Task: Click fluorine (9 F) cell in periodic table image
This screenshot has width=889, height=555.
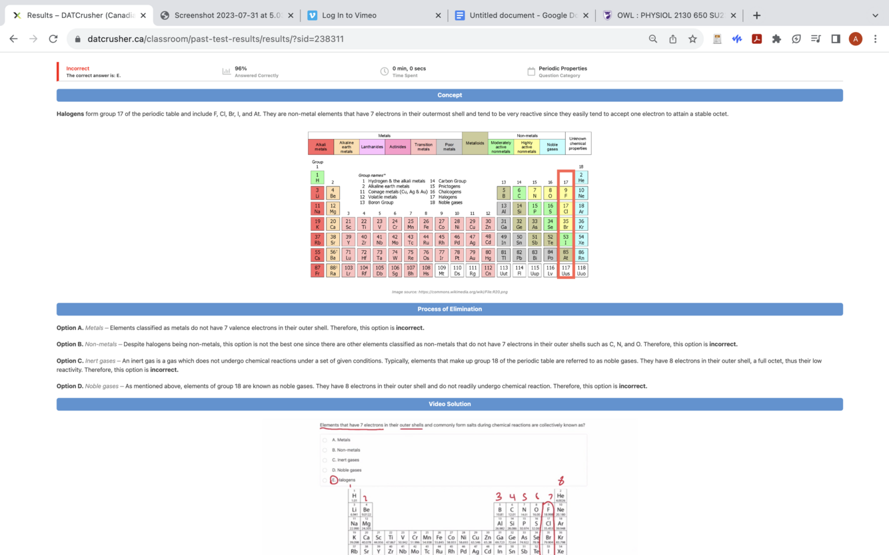Action: click(566, 193)
